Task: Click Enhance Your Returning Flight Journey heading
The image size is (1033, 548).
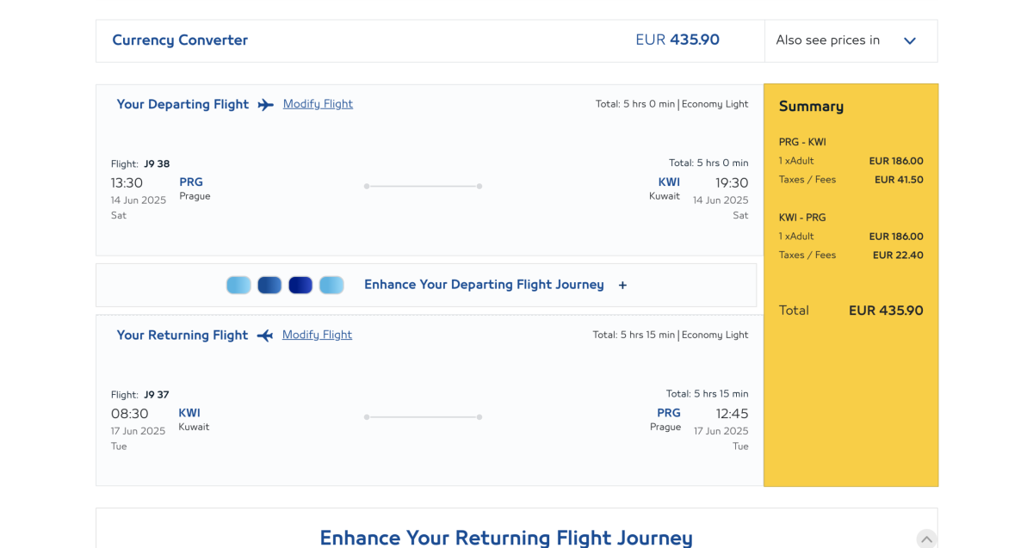Action: coord(506,538)
